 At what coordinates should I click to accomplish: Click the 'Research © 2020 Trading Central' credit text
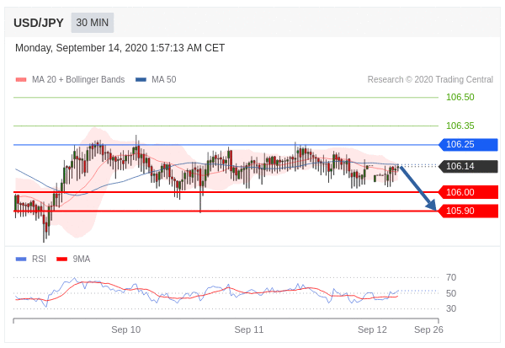(430, 80)
